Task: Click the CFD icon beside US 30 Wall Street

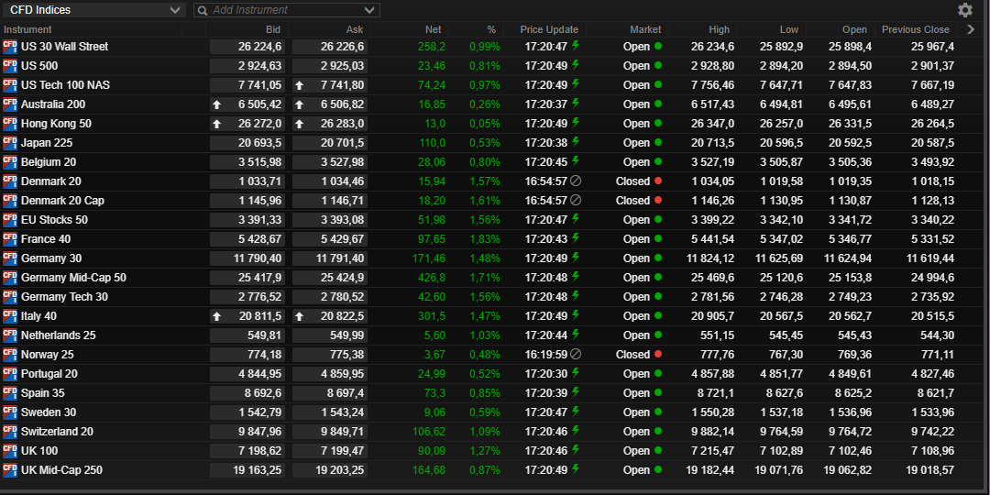Action: [10, 46]
